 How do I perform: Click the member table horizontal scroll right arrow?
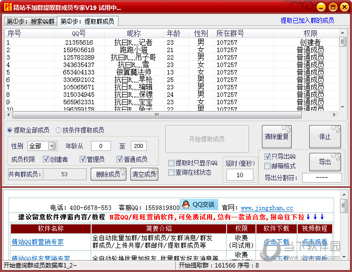[x=335, y=115]
